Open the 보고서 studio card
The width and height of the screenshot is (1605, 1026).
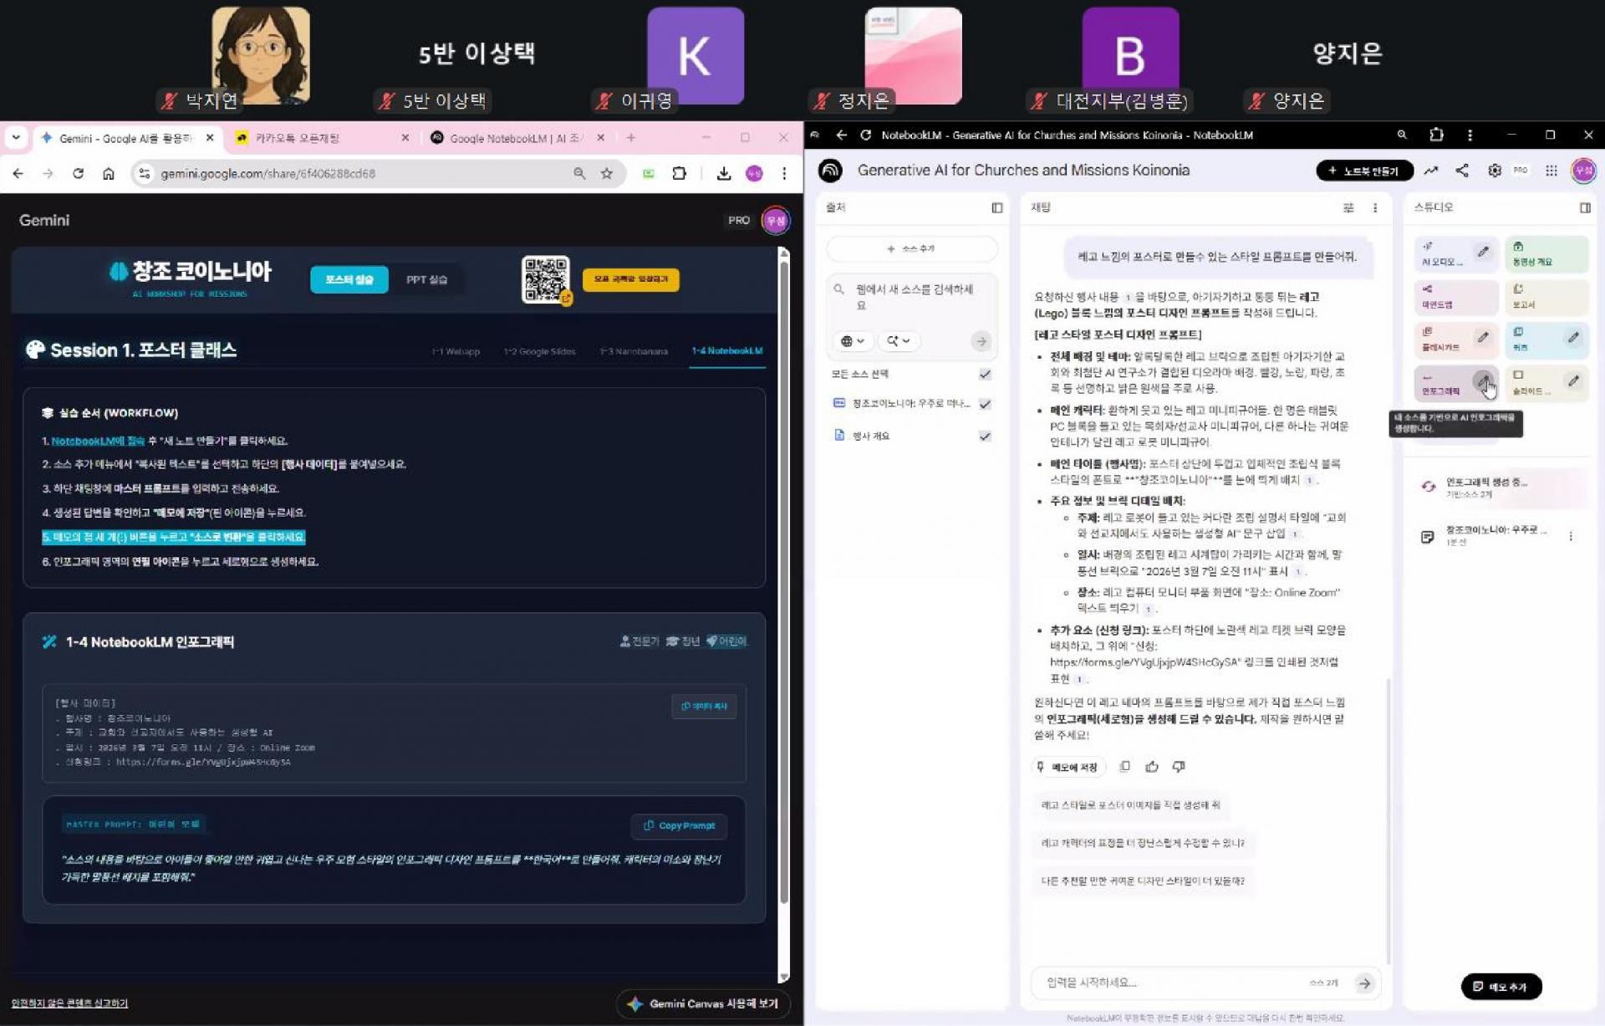tap(1546, 296)
